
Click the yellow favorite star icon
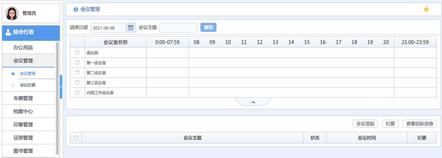[x=426, y=9]
